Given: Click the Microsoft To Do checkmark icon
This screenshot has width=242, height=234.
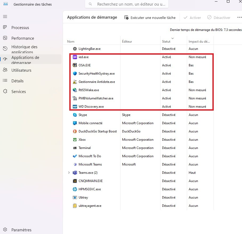Looking at the screenshot, I should pos(75,156).
